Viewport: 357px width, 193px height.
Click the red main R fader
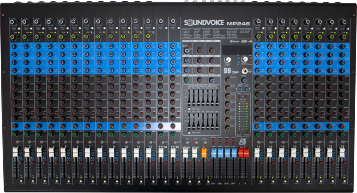pyautogui.click(x=246, y=153)
